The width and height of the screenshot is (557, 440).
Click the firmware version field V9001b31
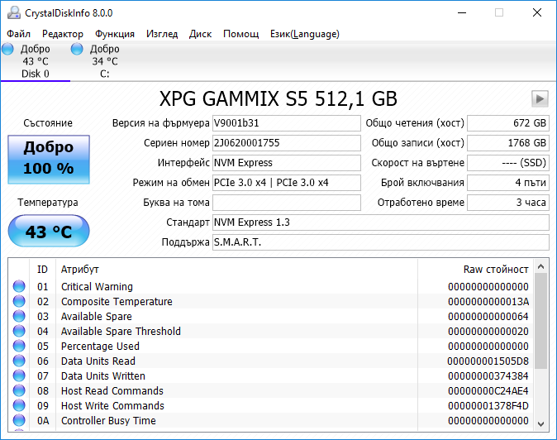click(286, 123)
